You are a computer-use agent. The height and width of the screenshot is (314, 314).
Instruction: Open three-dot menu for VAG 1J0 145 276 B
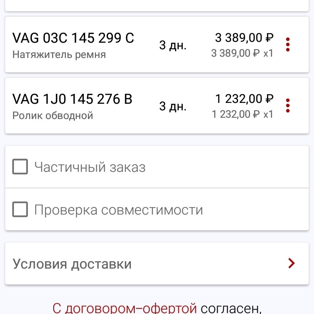click(x=287, y=106)
